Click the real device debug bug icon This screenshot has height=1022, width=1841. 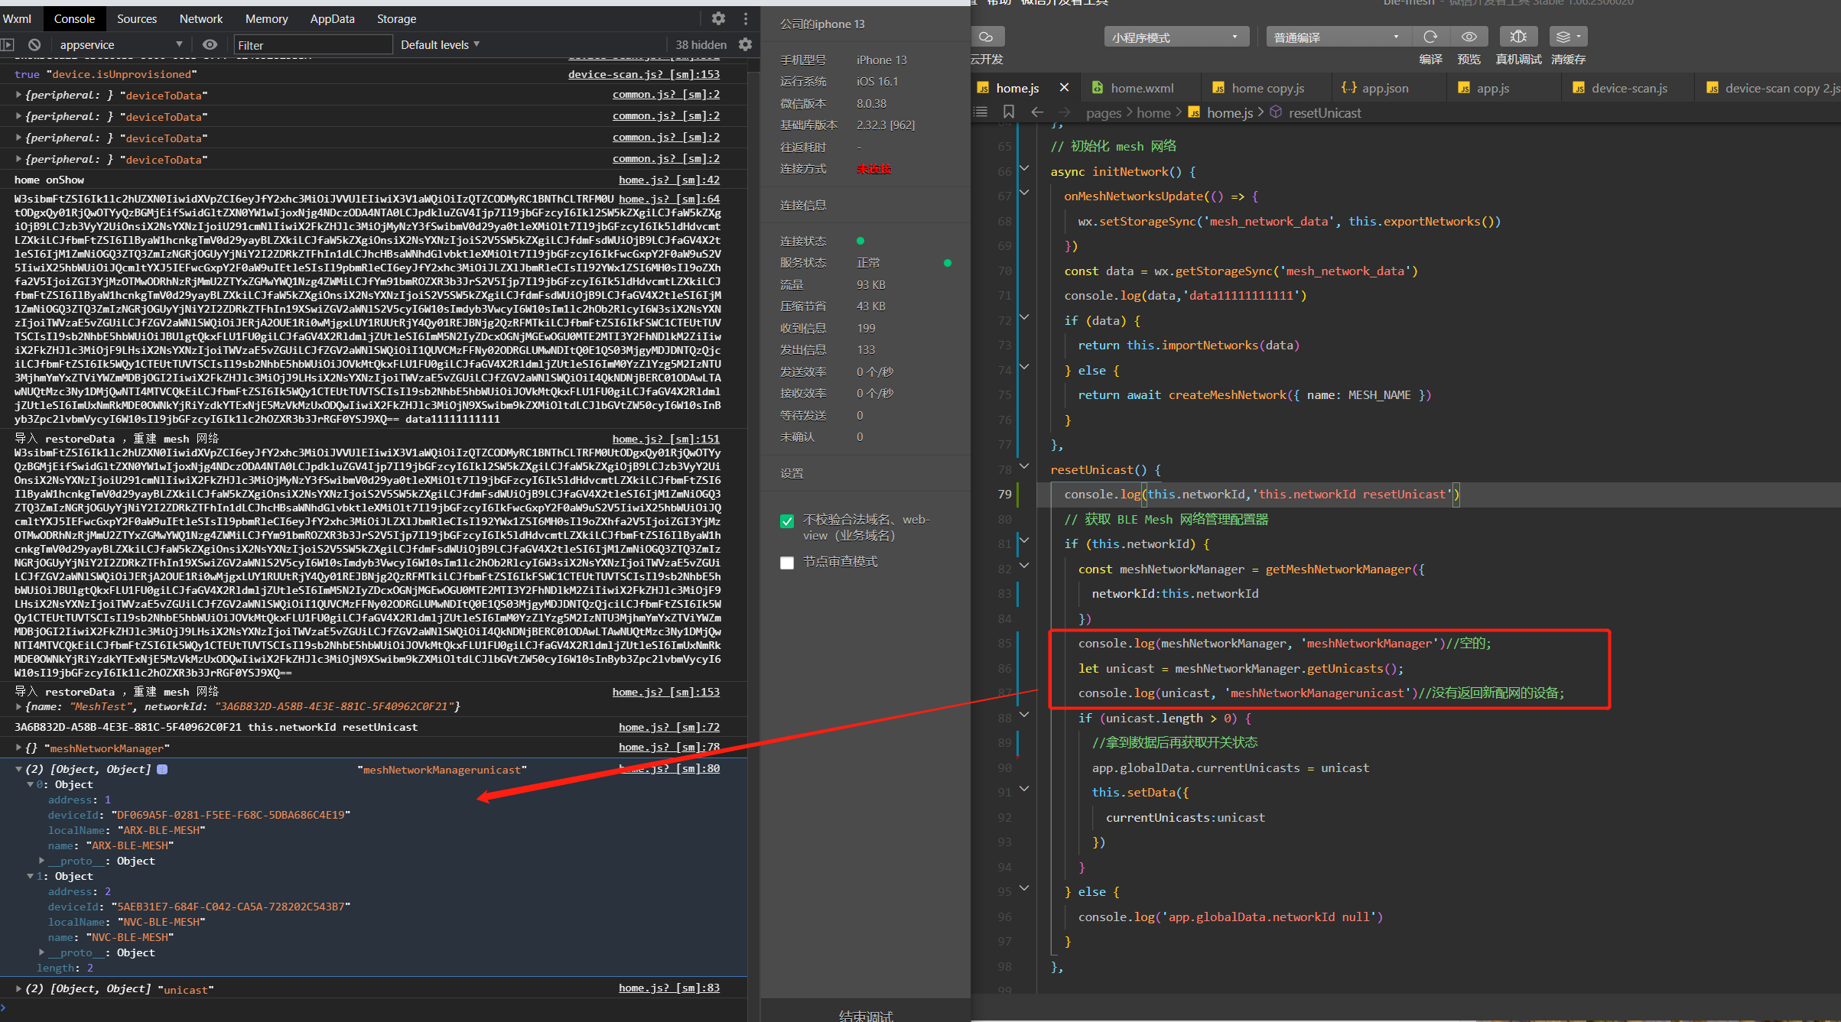(1518, 37)
